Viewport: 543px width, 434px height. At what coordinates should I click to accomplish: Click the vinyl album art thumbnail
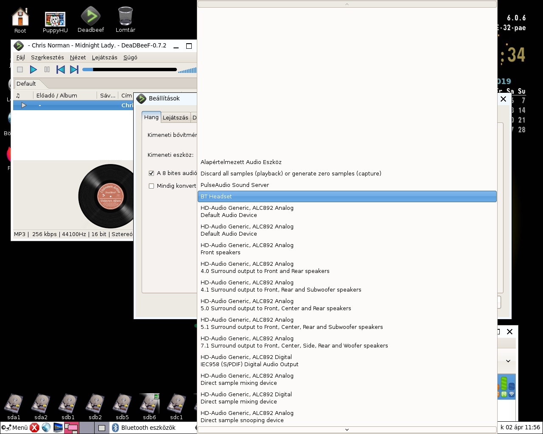click(x=107, y=196)
